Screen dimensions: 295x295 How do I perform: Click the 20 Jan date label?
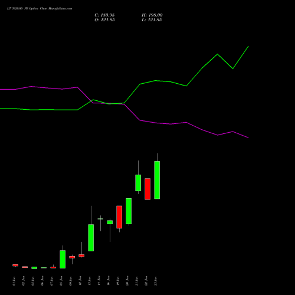(x=127, y=281)
